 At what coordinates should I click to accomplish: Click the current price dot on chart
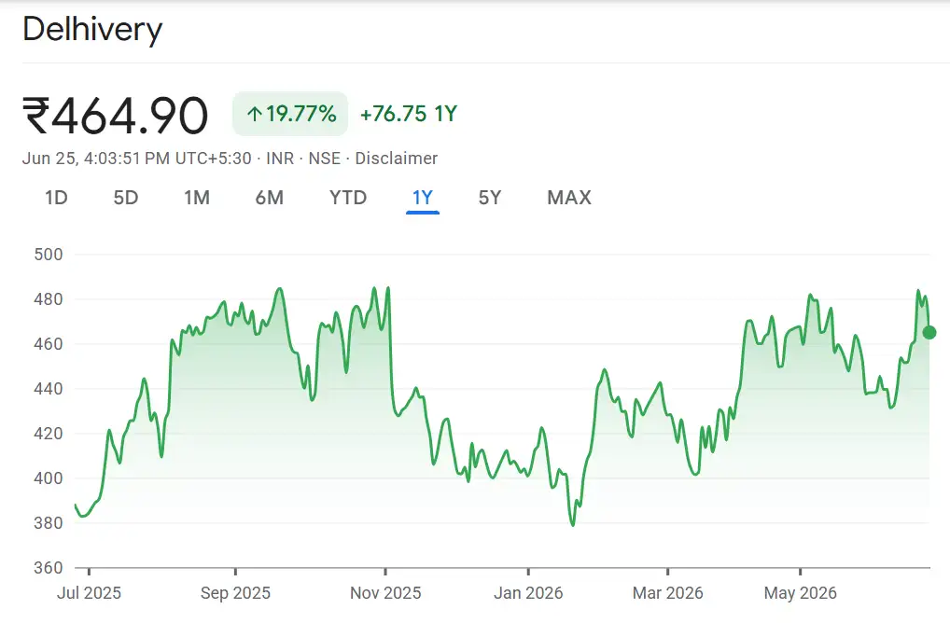[929, 332]
